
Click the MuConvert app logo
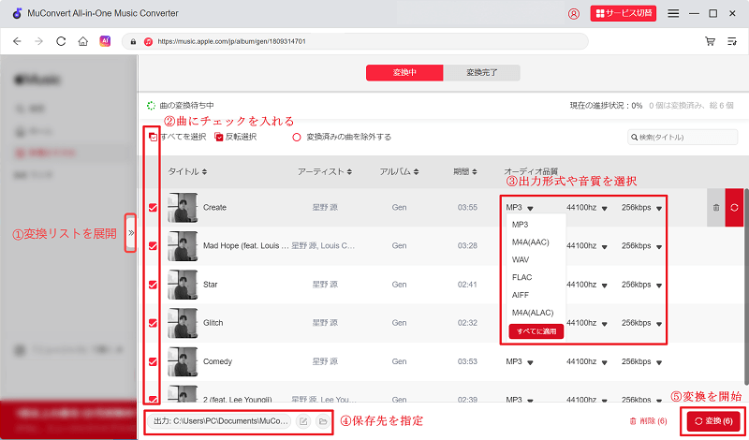coord(17,13)
